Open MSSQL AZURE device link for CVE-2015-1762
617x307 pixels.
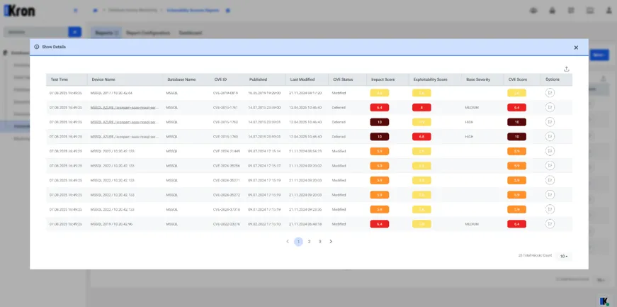tap(125, 122)
